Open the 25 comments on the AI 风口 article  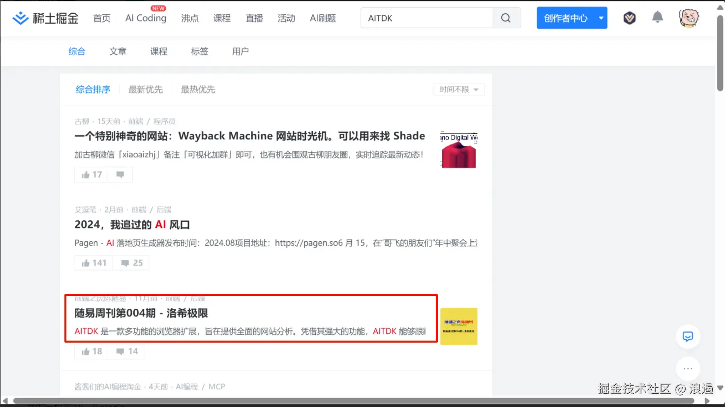coord(131,263)
